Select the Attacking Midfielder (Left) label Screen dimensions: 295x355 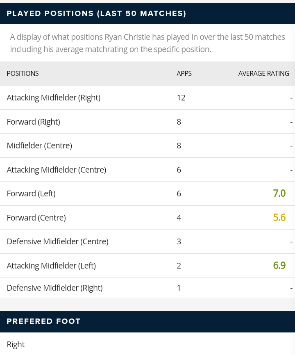[51, 266]
